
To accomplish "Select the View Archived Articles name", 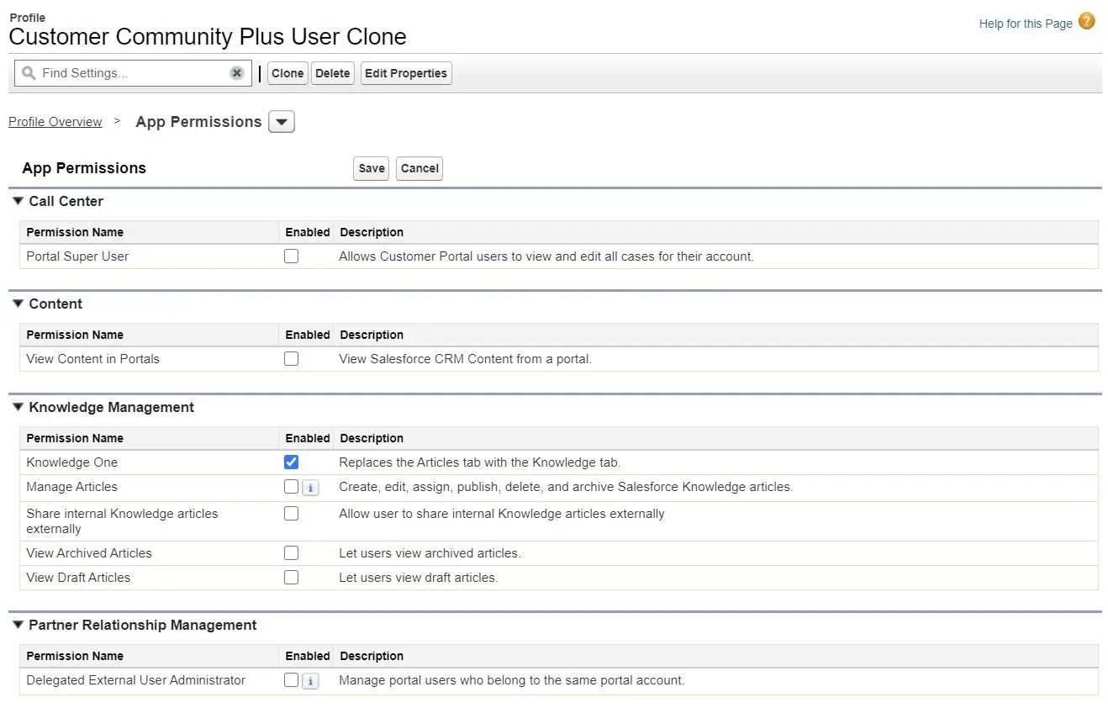I will pos(89,553).
